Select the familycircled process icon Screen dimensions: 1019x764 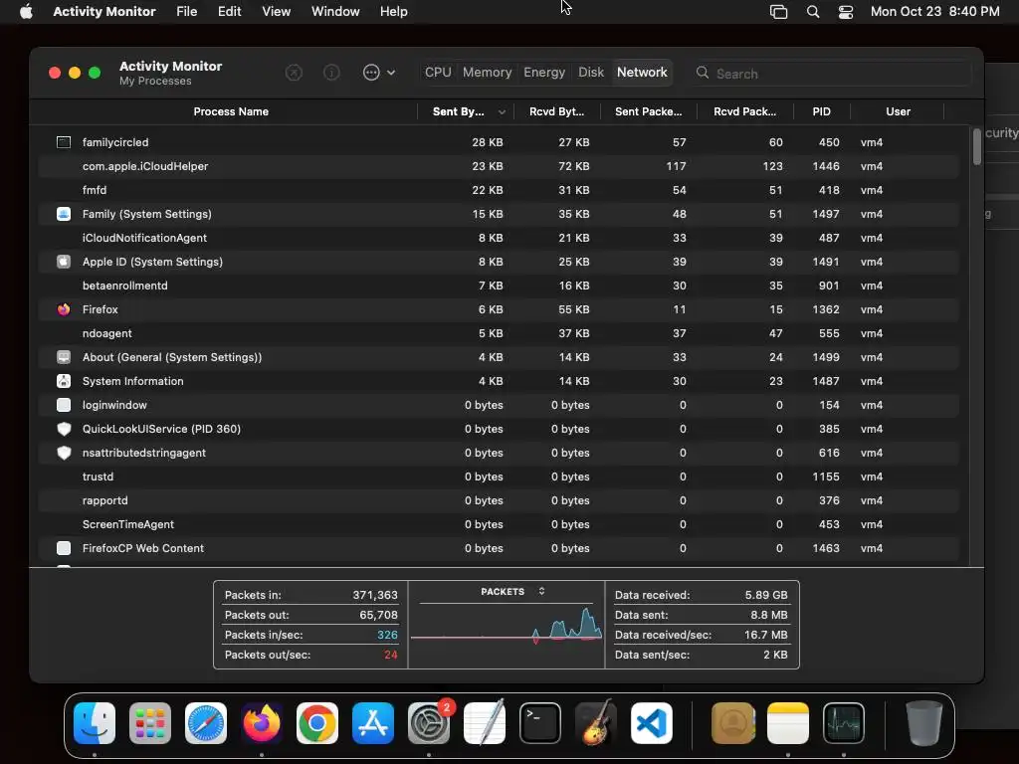coord(64,142)
